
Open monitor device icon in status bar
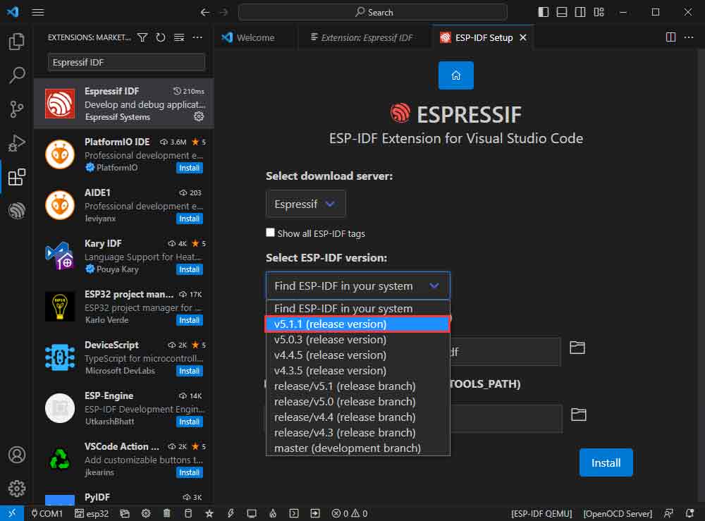[252, 513]
